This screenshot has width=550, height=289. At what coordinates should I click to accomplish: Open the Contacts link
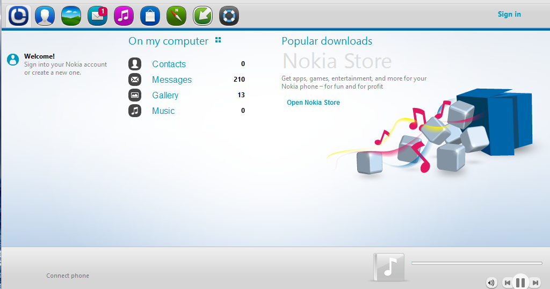click(x=169, y=64)
